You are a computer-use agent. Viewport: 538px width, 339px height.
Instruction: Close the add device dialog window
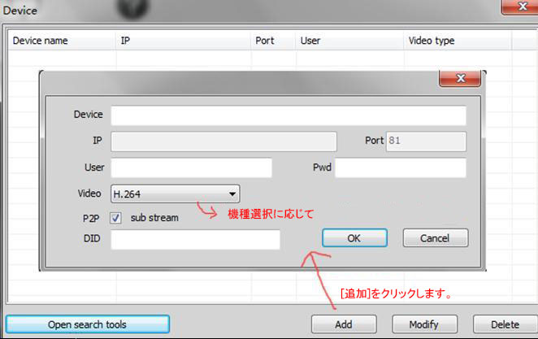460,79
